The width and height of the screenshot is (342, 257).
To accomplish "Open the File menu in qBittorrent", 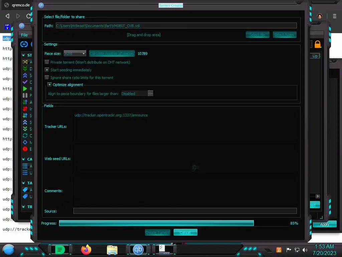I will tap(24, 35).
